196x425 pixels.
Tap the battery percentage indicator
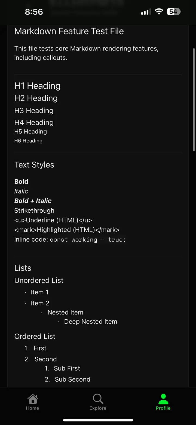(x=173, y=11)
